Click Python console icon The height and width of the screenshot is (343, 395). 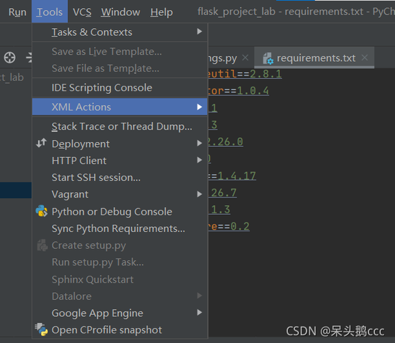42,211
